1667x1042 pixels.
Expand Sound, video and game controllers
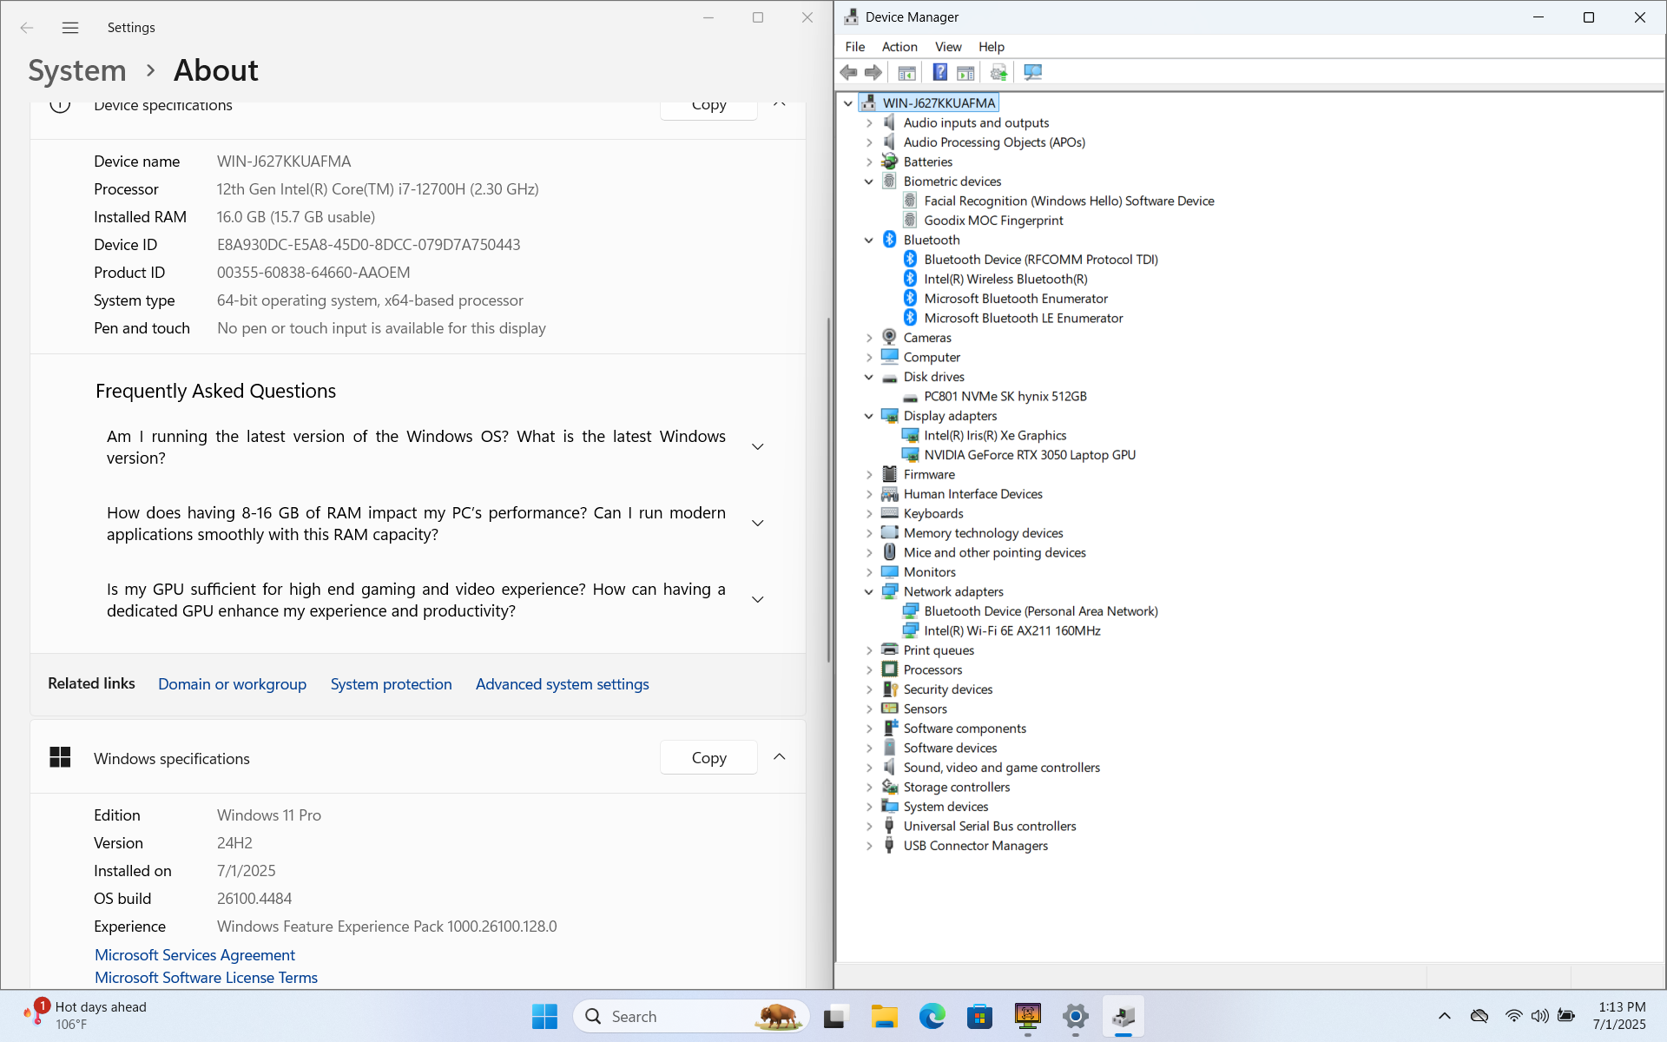coord(869,768)
